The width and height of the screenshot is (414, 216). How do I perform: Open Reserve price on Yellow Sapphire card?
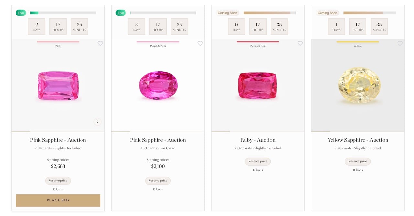tap(358, 161)
